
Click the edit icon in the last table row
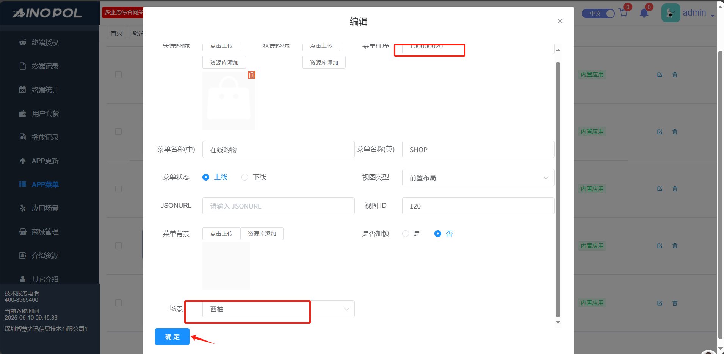(x=660, y=303)
